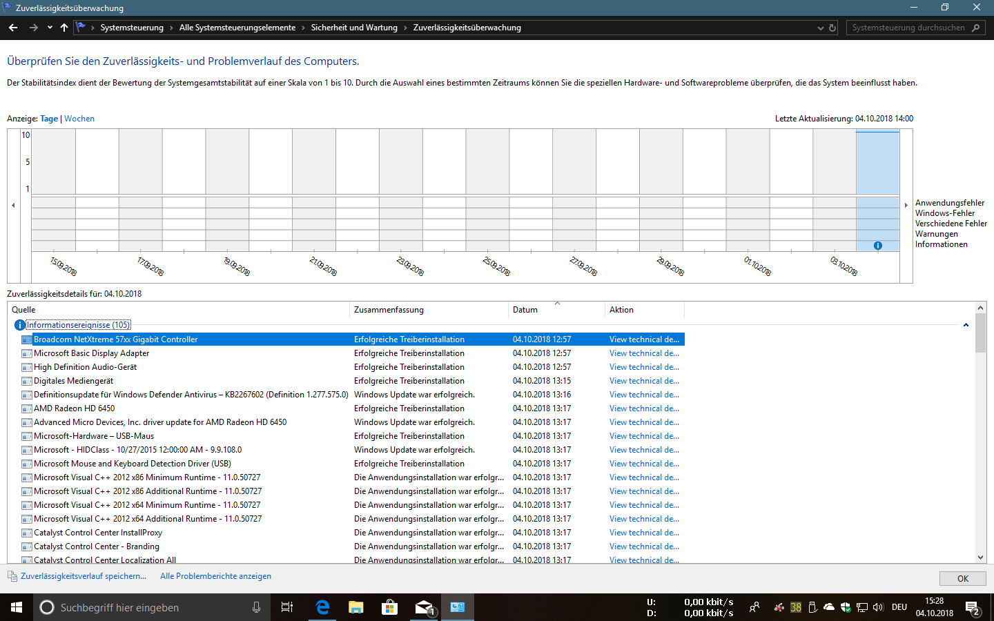
Task: Open File Explorer from the taskbar
Action: pyautogui.click(x=355, y=607)
